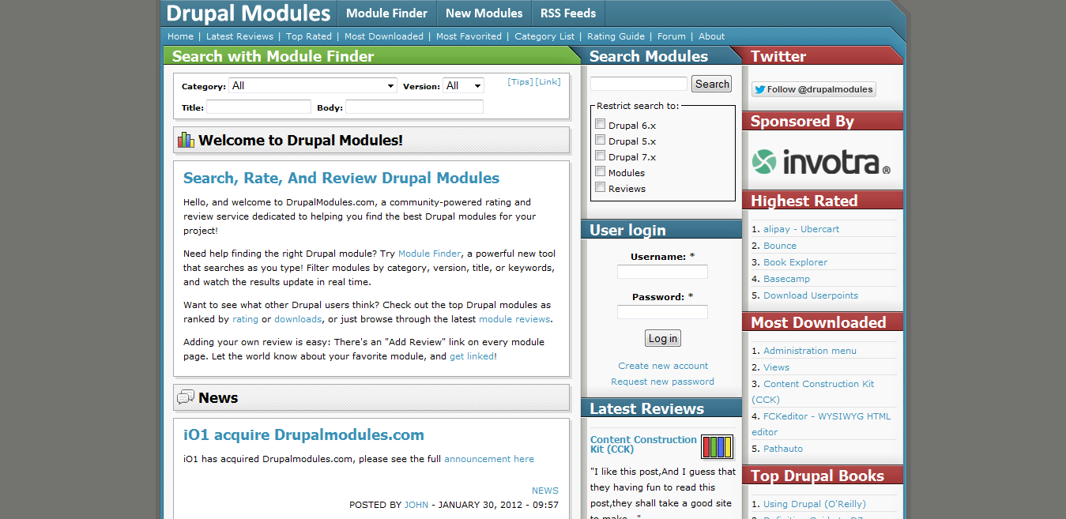Viewport: 1066px width, 519px height.
Task: Open the invotra sponsor logo
Action: 821,162
